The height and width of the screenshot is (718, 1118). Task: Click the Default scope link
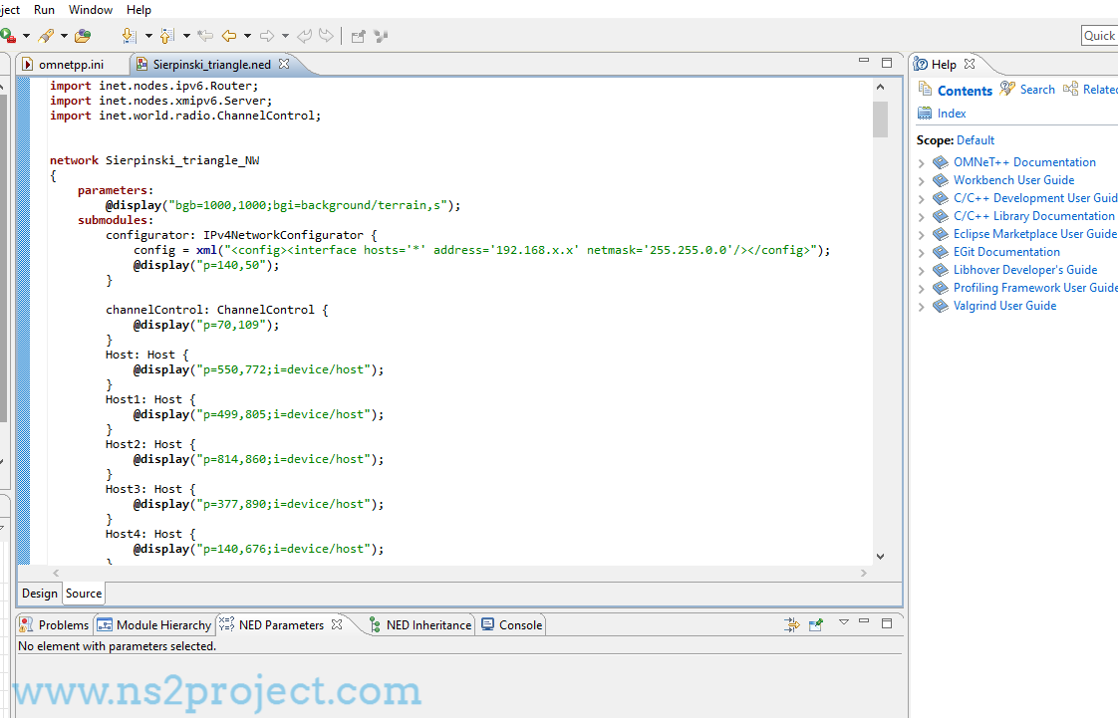click(976, 140)
